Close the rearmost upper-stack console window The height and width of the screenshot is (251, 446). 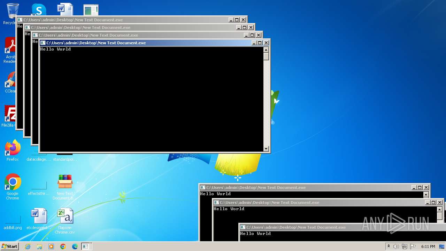point(243,20)
